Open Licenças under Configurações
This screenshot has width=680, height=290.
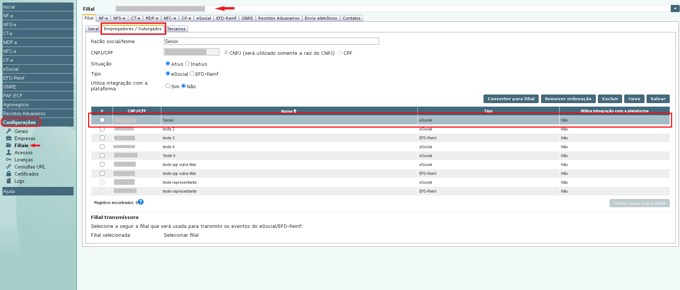(x=24, y=160)
